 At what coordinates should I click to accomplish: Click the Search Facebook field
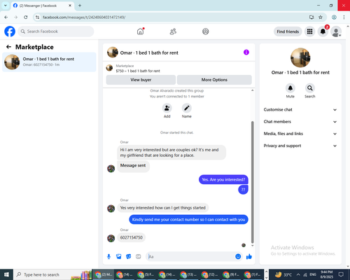[56, 31]
